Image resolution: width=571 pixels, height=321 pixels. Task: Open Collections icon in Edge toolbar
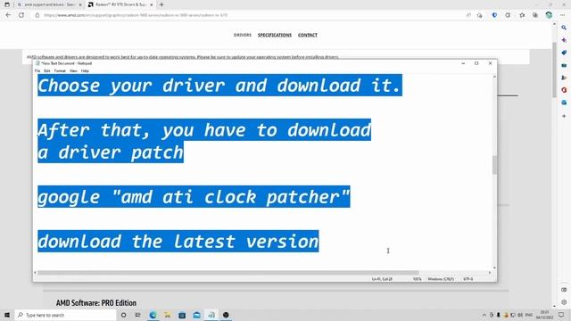click(x=535, y=15)
